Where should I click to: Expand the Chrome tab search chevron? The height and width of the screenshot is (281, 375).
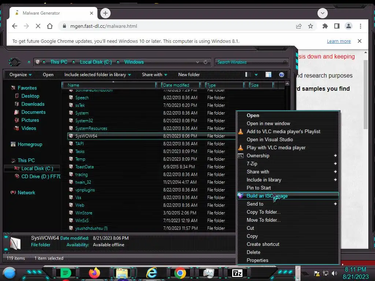click(323, 13)
